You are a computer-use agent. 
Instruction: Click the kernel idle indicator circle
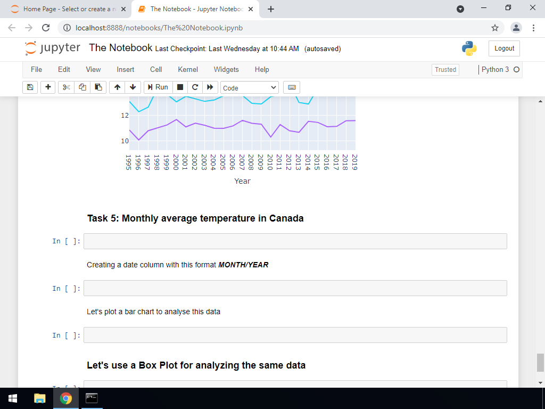(x=516, y=70)
